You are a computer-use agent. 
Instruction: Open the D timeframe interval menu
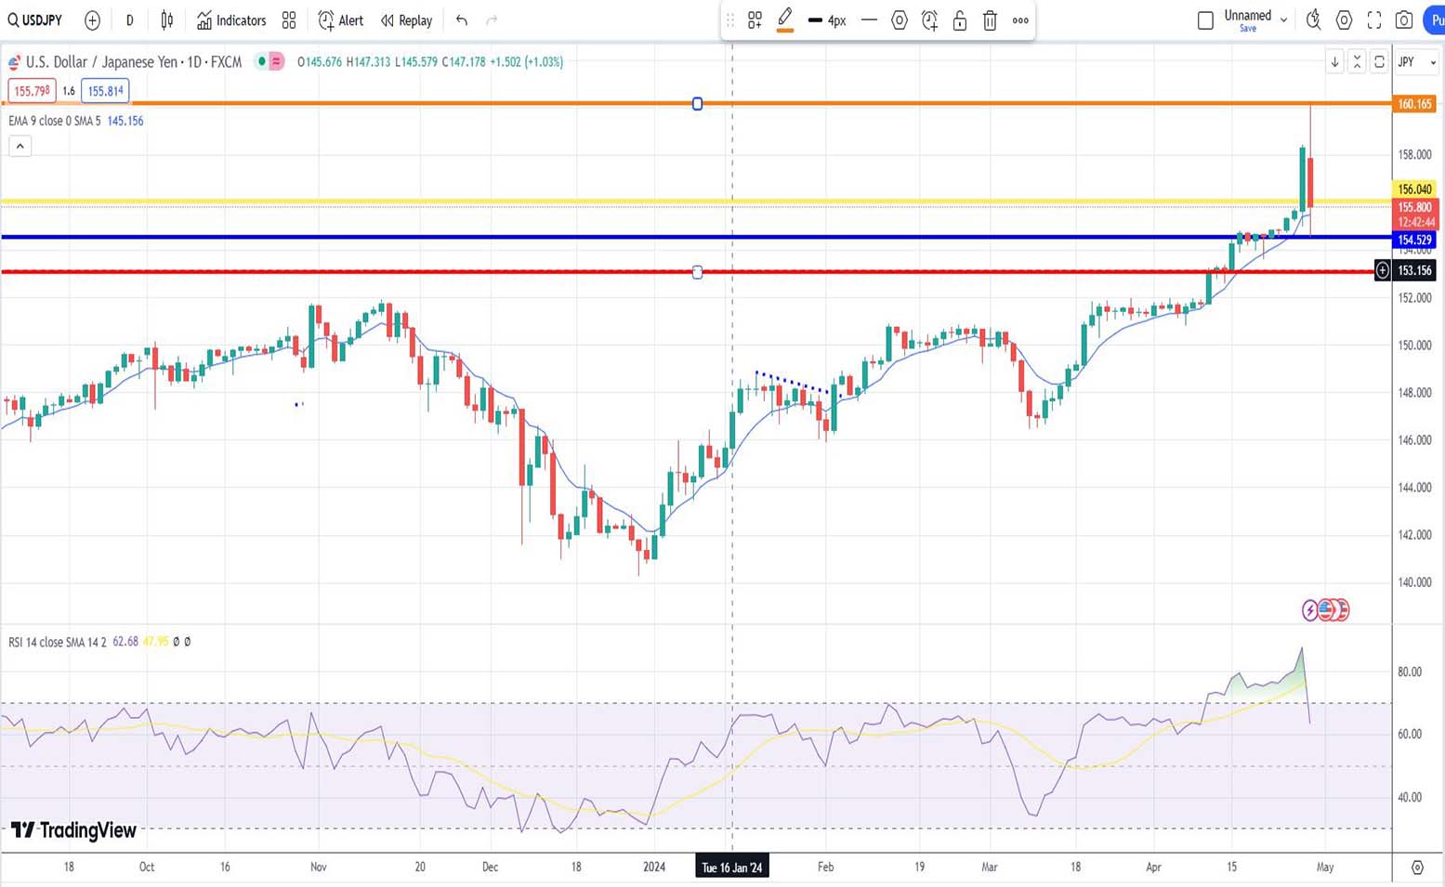coord(129,20)
